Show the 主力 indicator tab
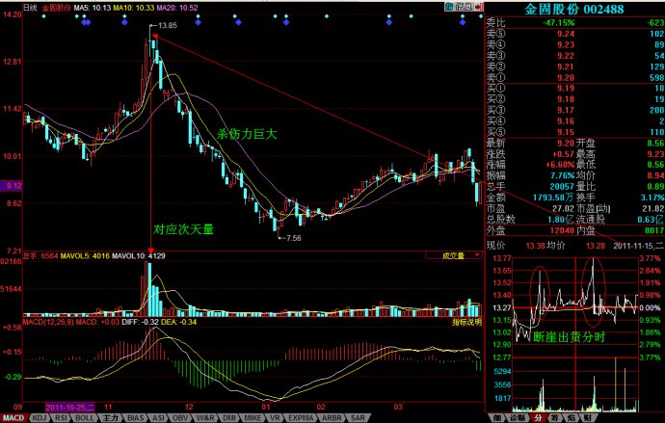 pyautogui.click(x=109, y=418)
